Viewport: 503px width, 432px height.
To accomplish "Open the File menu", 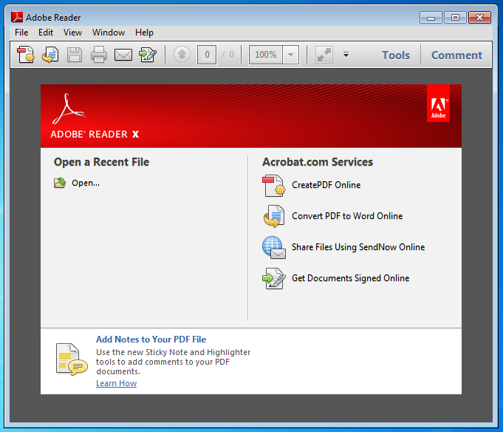I will [x=21, y=33].
